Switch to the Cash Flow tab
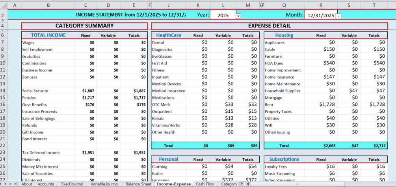Screen dimensions: 396x187 coord(205,184)
